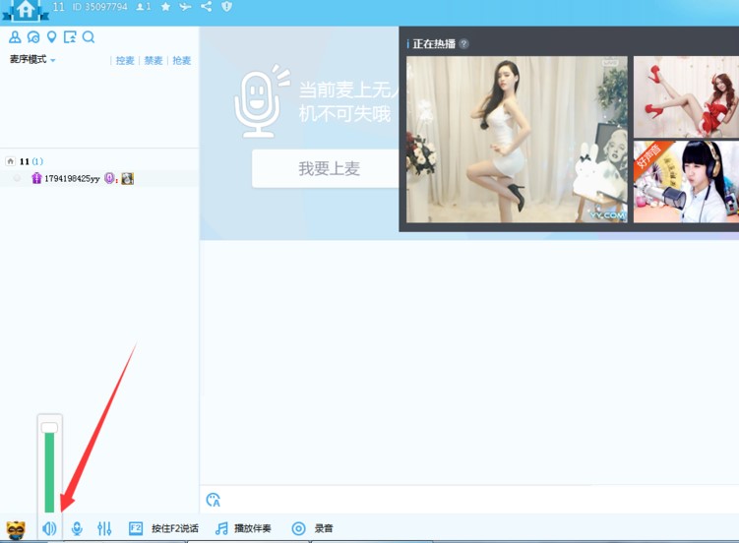Select user 1794198425yy in the list
The height and width of the screenshot is (543, 739).
pos(99,178)
